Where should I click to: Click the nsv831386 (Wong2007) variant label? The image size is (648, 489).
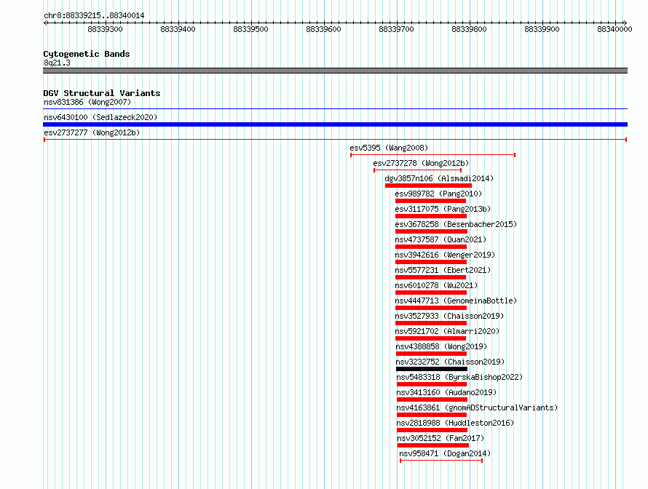coord(87,102)
